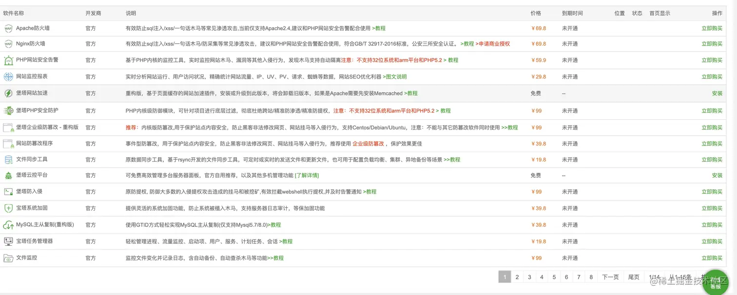The image size is (737, 295).
Task: Click the 堡塔PHP安全防护 icon
Action: pos(8,111)
